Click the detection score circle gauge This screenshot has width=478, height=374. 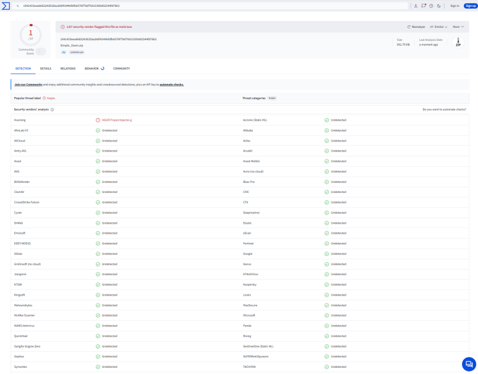30,35
